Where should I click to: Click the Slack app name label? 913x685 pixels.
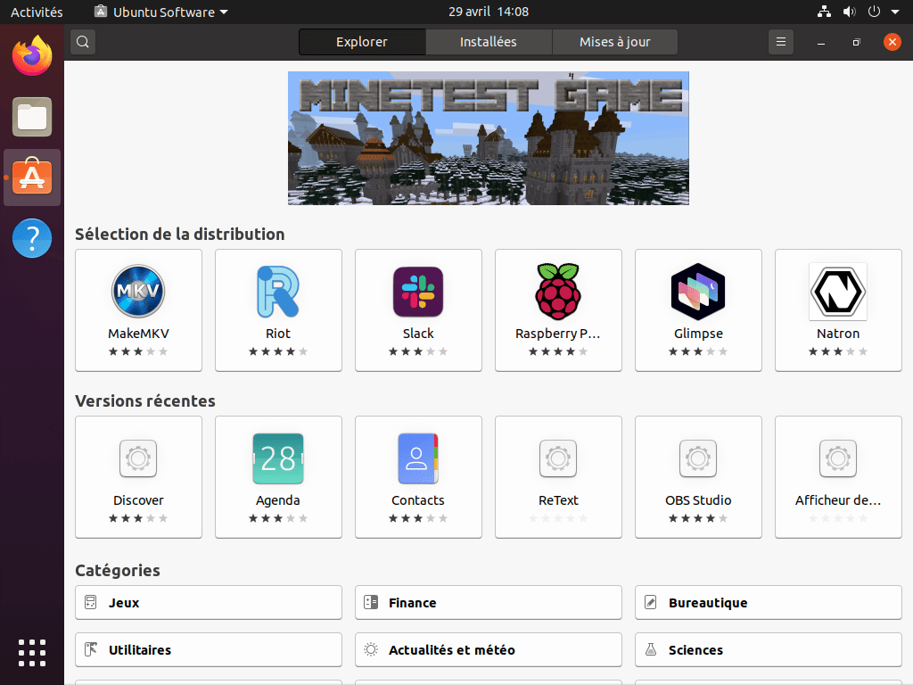418,334
